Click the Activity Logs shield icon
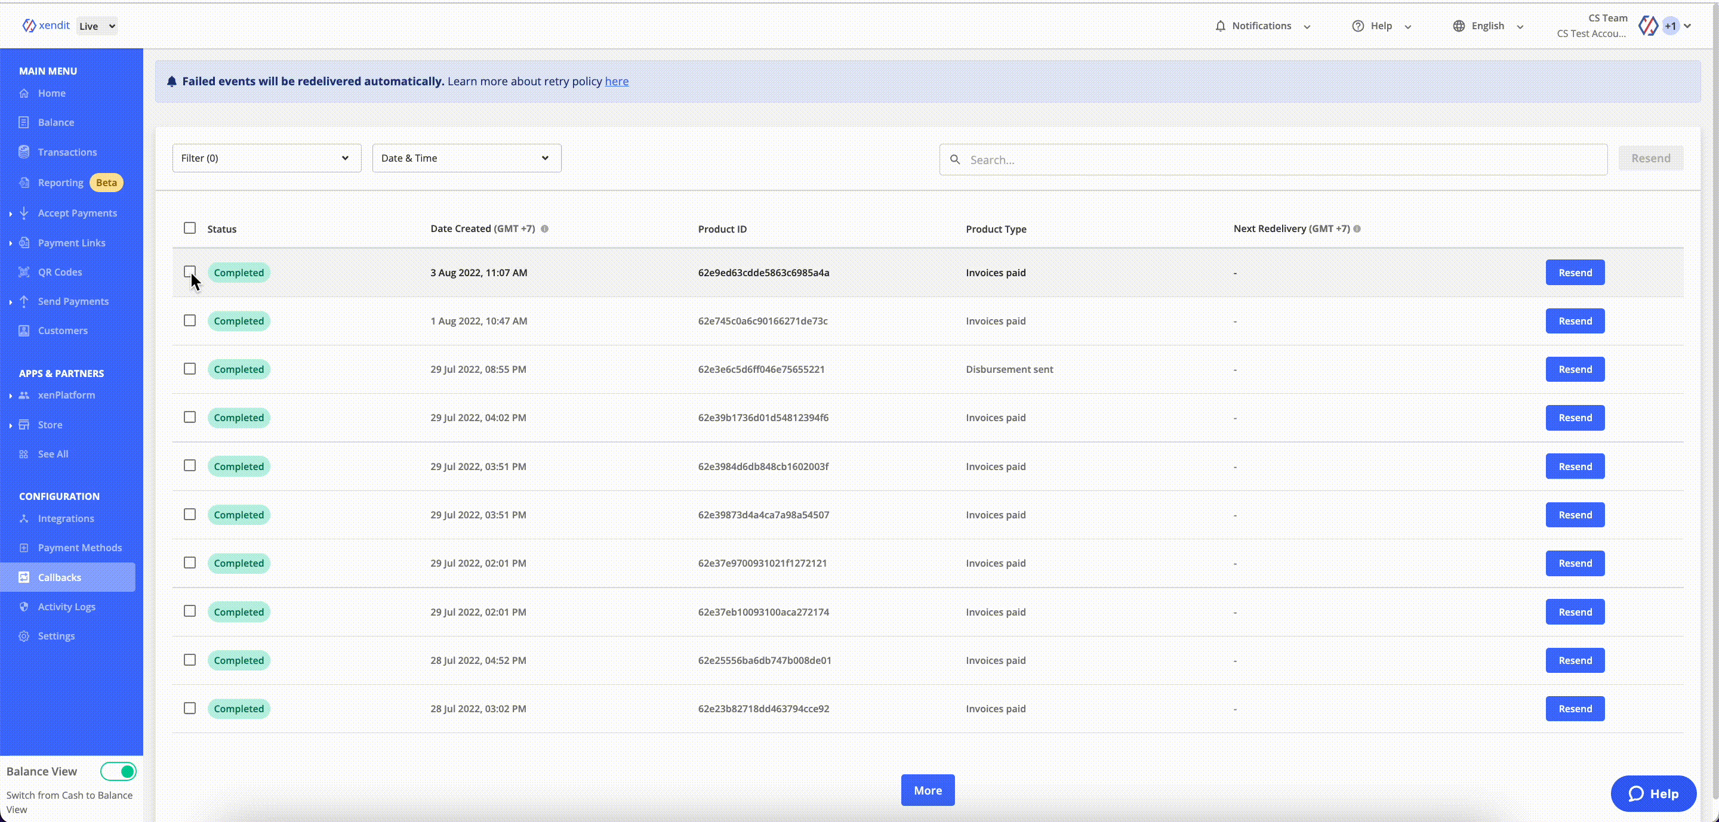1719x822 pixels. point(24,607)
